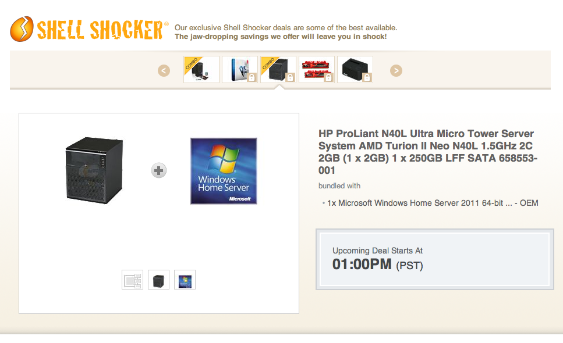Click the Shell Shocker title text

[100, 30]
